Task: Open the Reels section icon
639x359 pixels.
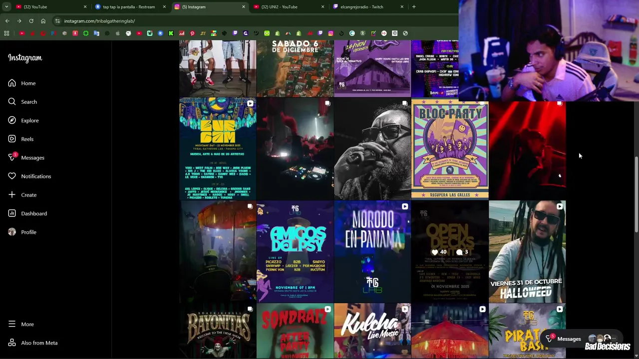Action: [12, 139]
